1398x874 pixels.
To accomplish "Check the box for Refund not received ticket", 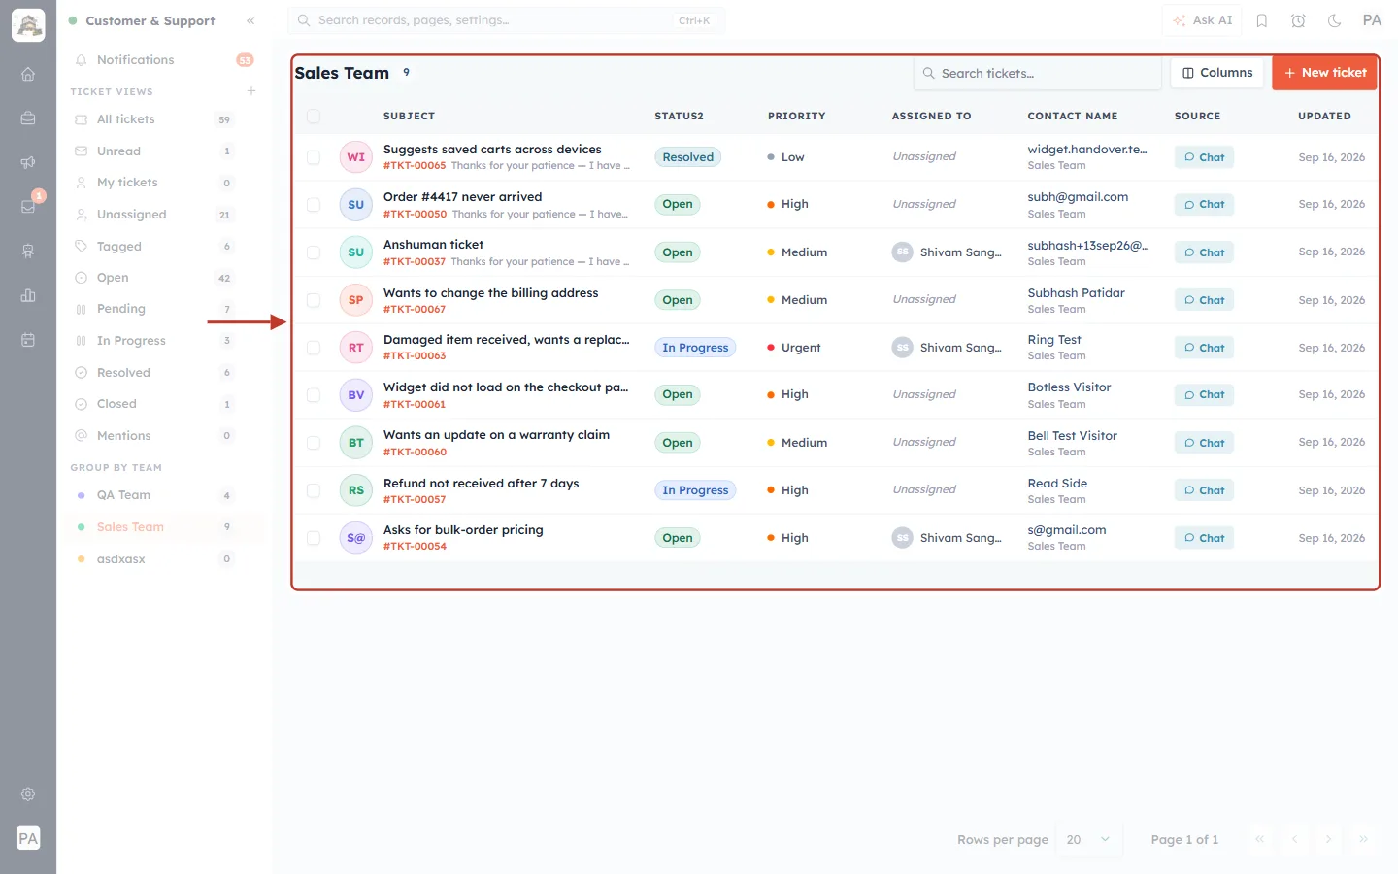I will pos(313,490).
